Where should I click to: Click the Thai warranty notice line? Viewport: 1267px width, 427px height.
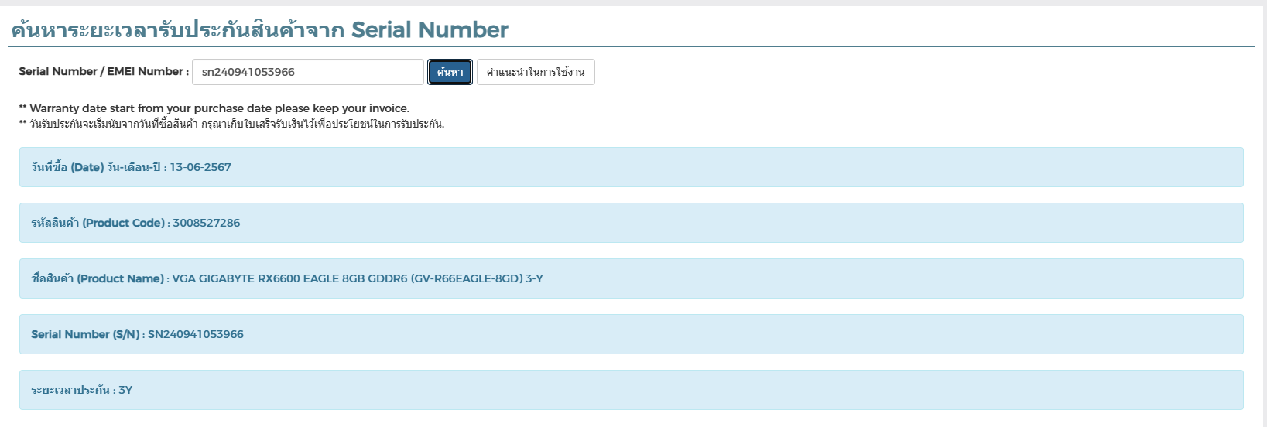pyautogui.click(x=231, y=124)
